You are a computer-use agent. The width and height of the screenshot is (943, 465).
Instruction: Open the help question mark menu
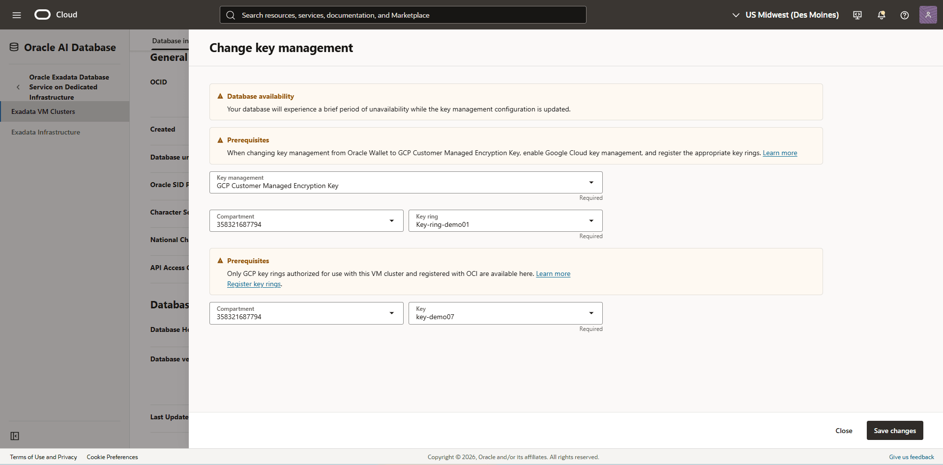pyautogui.click(x=904, y=15)
